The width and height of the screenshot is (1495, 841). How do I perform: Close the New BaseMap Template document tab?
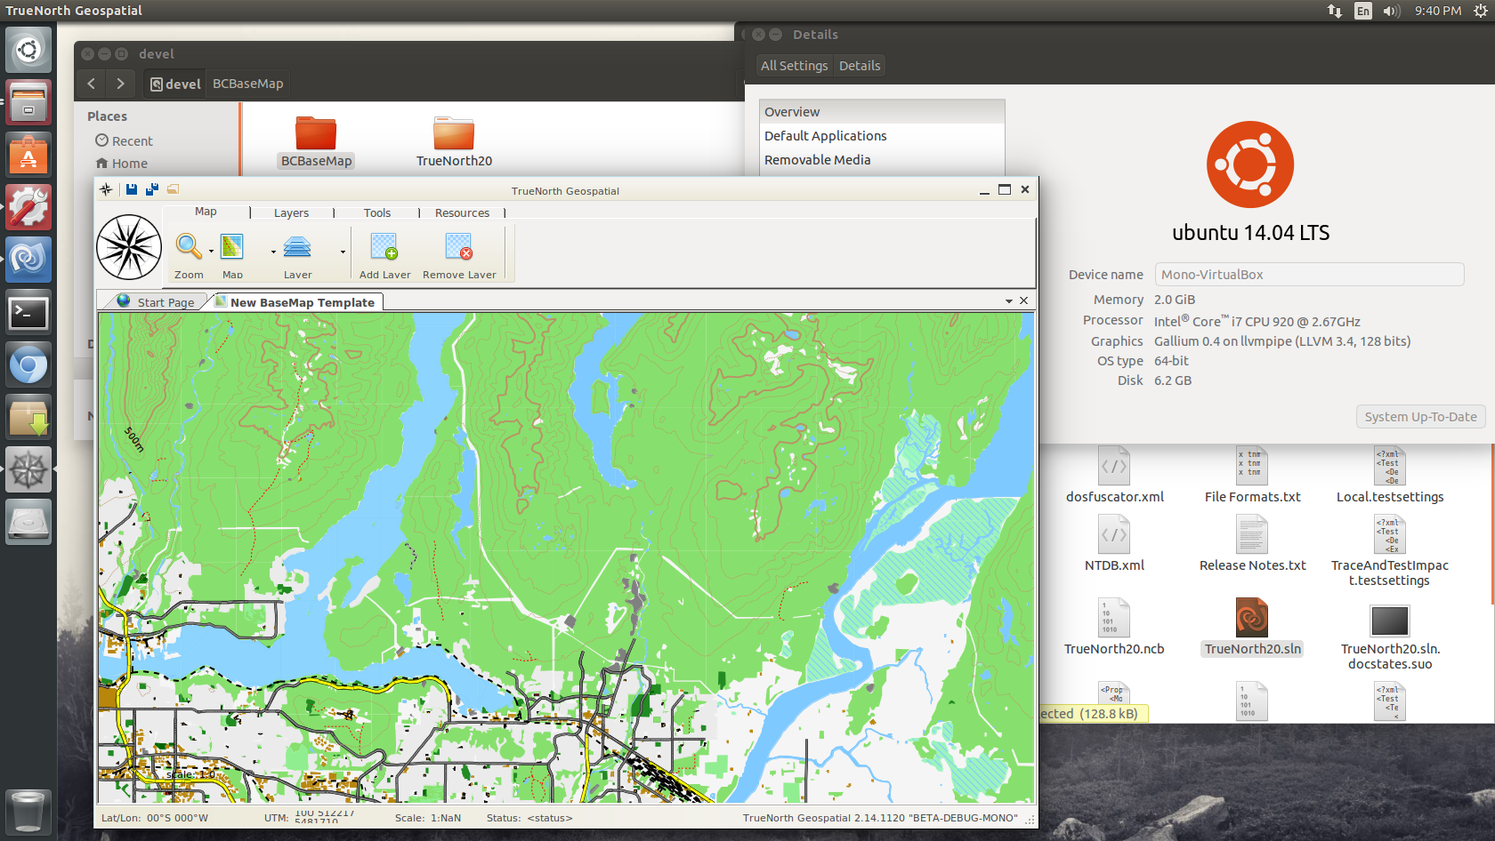coord(1024,300)
